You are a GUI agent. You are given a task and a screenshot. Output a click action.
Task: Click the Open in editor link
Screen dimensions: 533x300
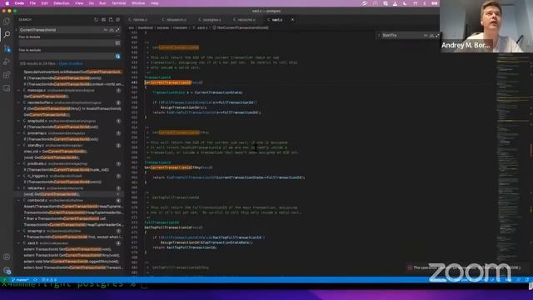pos(71,63)
